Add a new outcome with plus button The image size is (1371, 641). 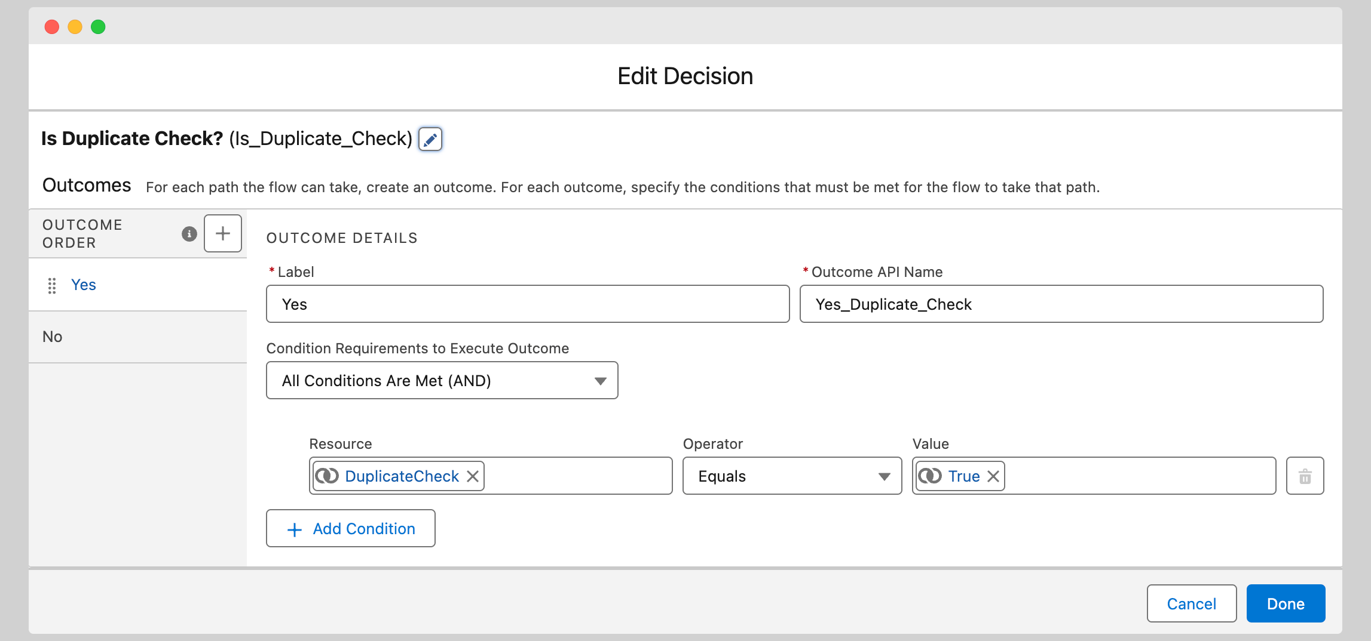(222, 233)
